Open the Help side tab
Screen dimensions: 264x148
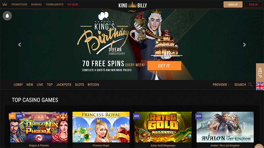tap(260, 73)
